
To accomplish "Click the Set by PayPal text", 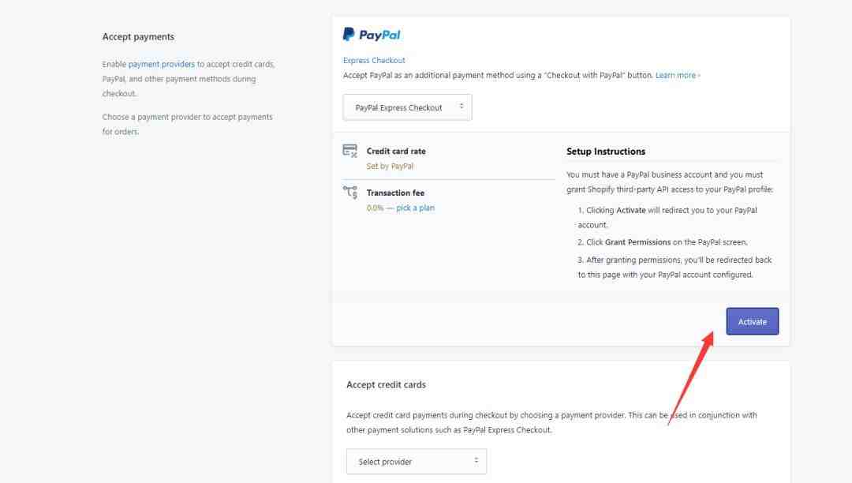I will [x=390, y=167].
